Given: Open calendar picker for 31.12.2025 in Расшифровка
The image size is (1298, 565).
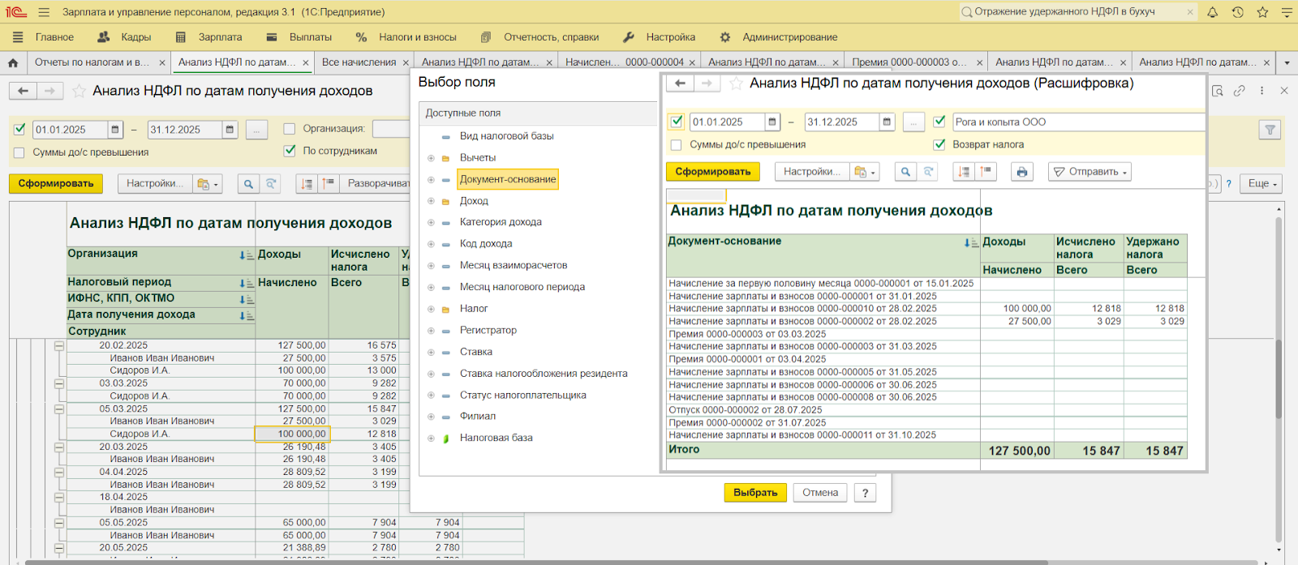Looking at the screenshot, I should tap(887, 122).
